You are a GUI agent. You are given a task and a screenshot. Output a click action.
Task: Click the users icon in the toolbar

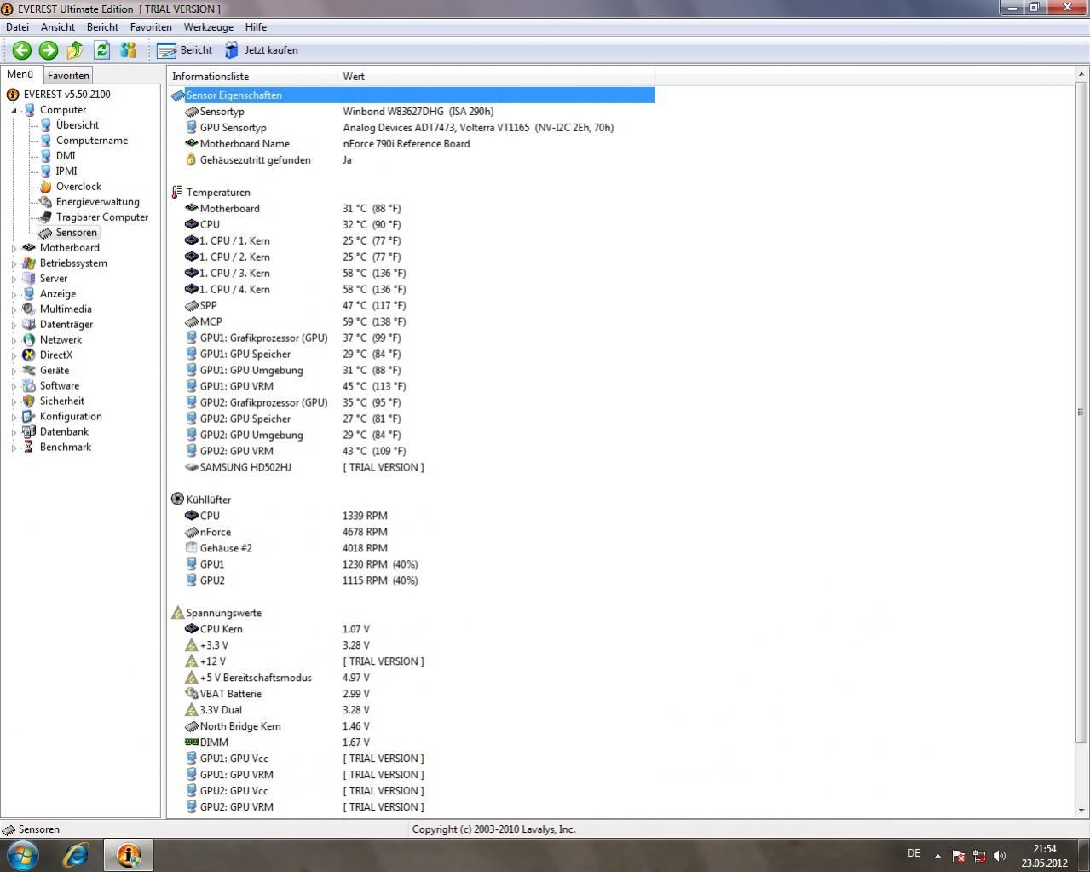coord(128,50)
